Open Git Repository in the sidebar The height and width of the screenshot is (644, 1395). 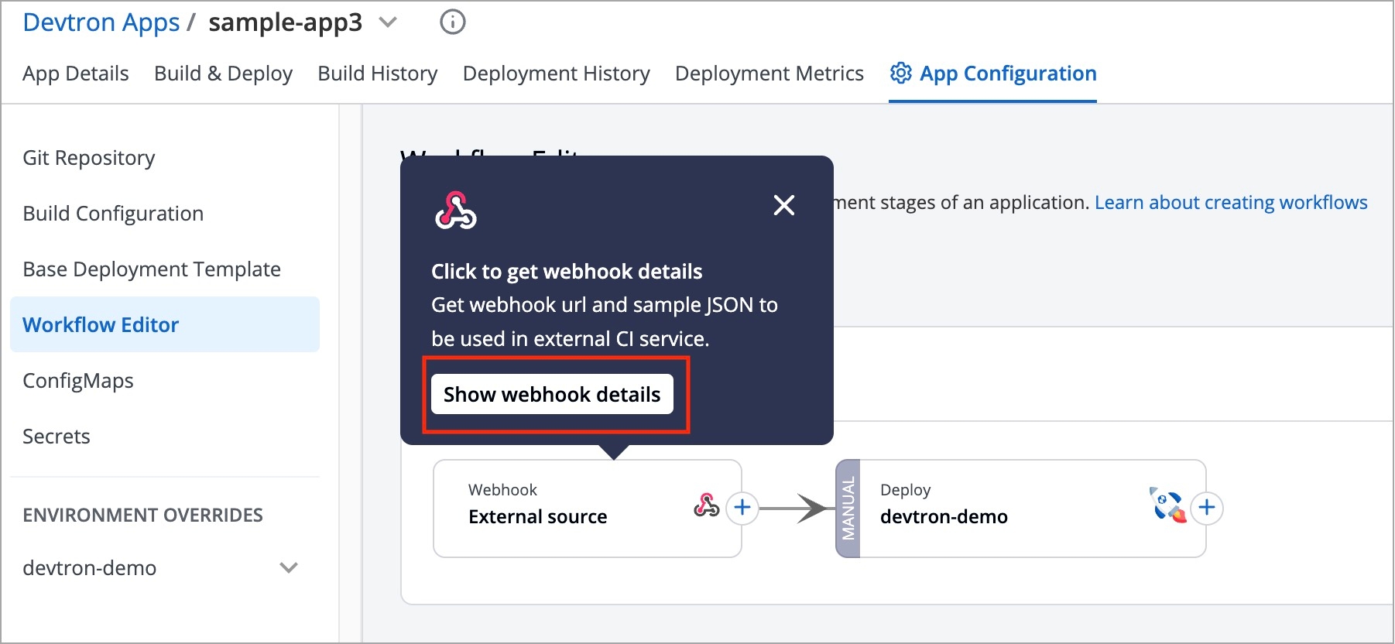pyautogui.click(x=89, y=158)
